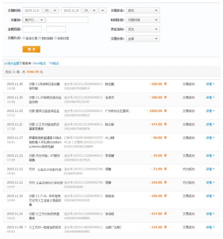Image resolution: width=223 pixels, height=239 pixels.
Task: Open the 时间类型 dropdown
Action: point(143,20)
